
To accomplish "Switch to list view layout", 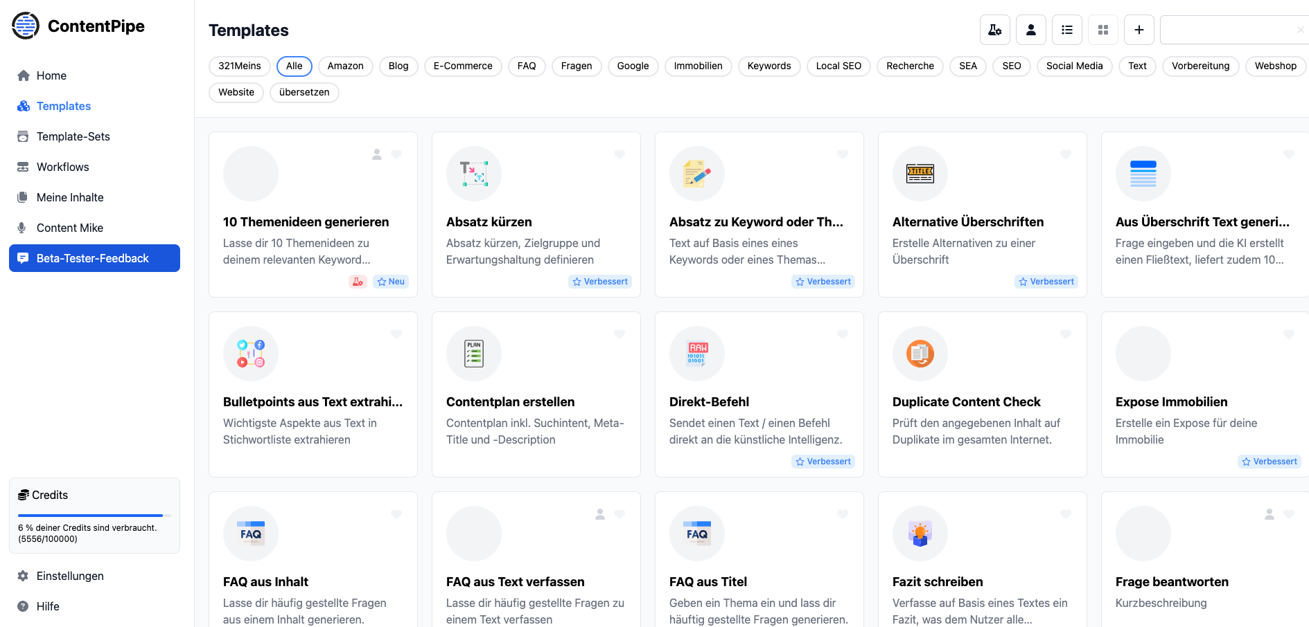I will [x=1066, y=30].
